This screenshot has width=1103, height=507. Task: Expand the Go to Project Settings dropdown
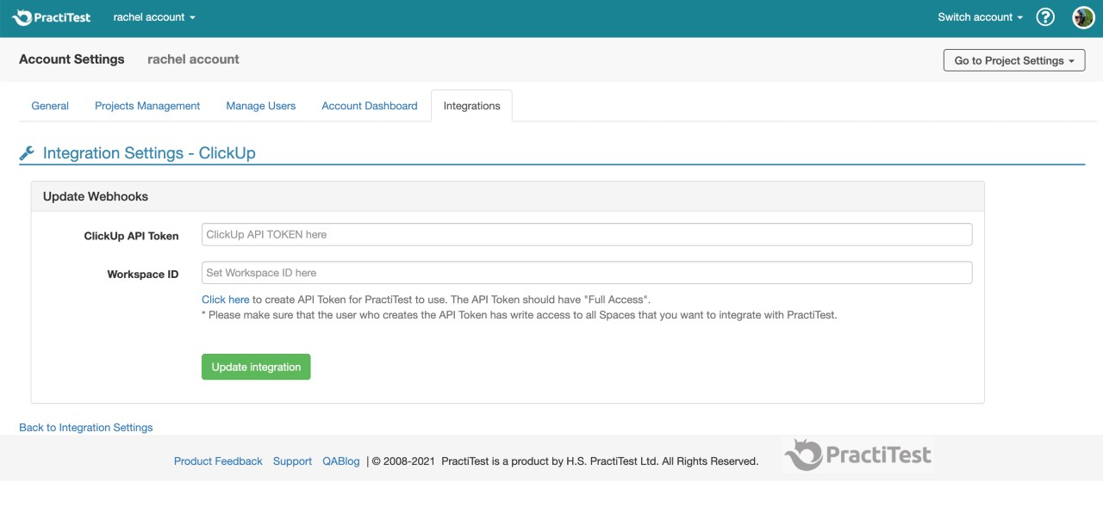tap(1014, 60)
